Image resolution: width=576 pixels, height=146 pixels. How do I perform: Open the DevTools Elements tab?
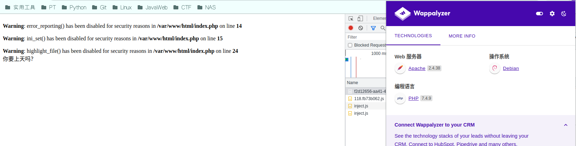379,18
